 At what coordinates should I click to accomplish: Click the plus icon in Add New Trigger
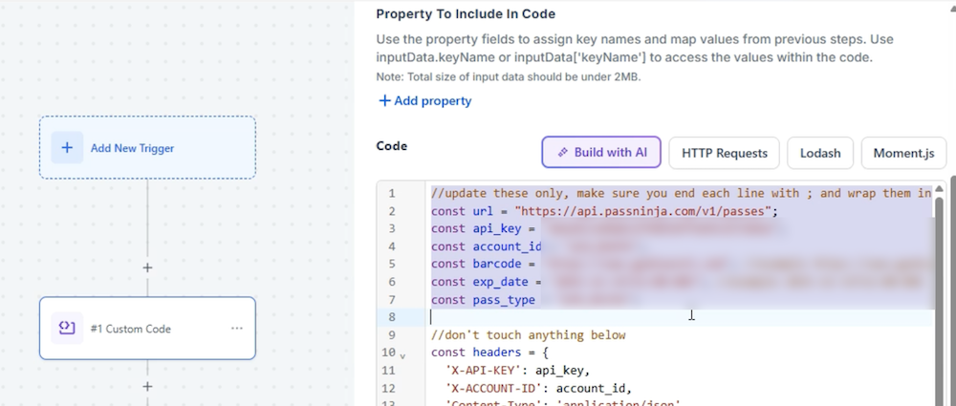(67, 148)
